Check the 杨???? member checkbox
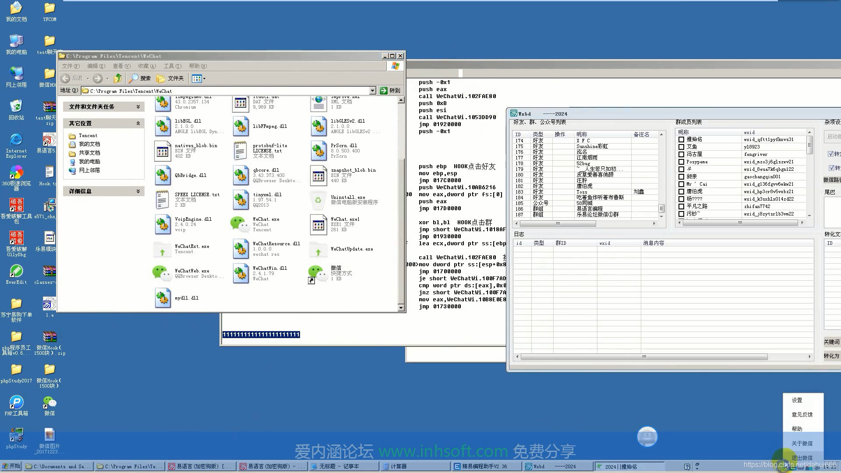This screenshot has height=473, width=841. [681, 199]
